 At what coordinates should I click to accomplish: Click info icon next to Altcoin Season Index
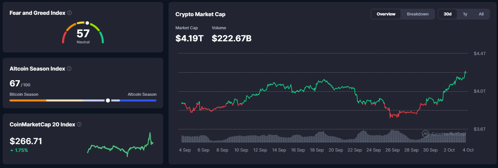pos(69,69)
